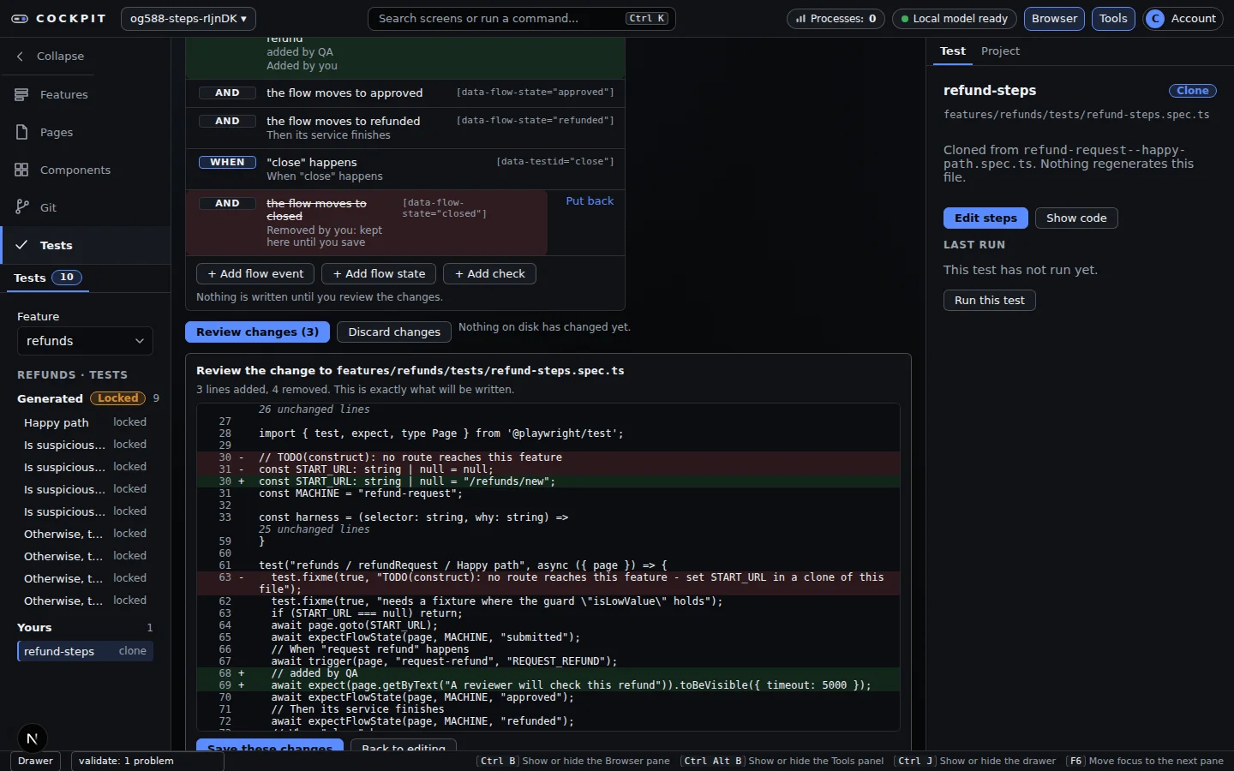Select the refund-steps clone test
Image resolution: width=1234 pixels, height=771 pixels.
(x=85, y=651)
